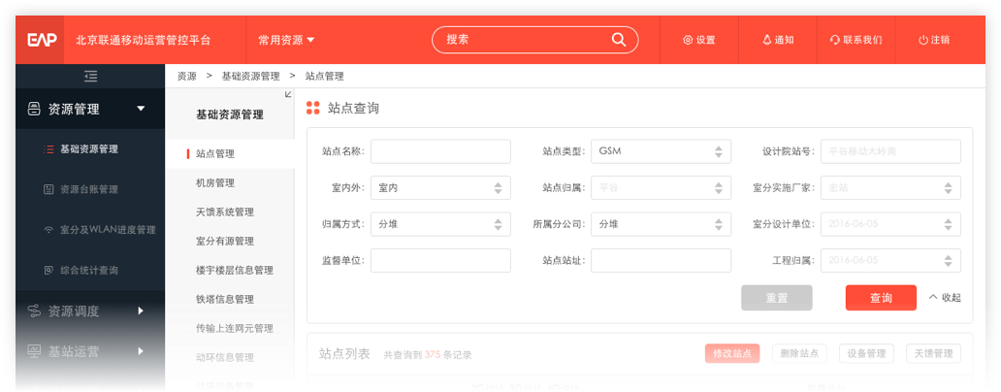Click the red 查询 button

tap(881, 298)
